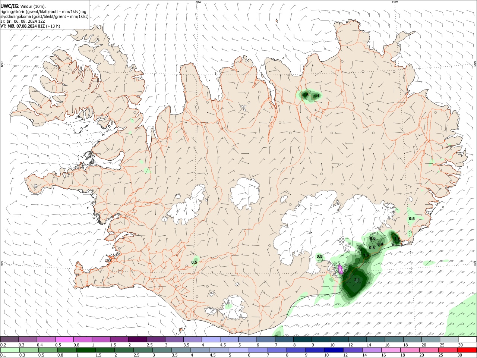Pick the upper-row 8 dark teal swatch

point(302,340)
